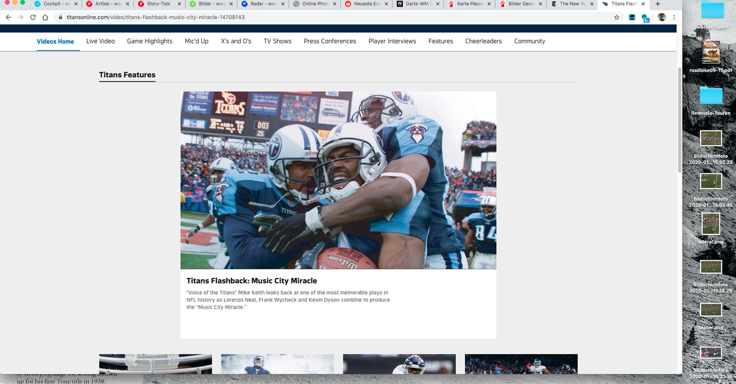The width and height of the screenshot is (736, 384).
Task: Open the Videos Home link
Action: [55, 42]
